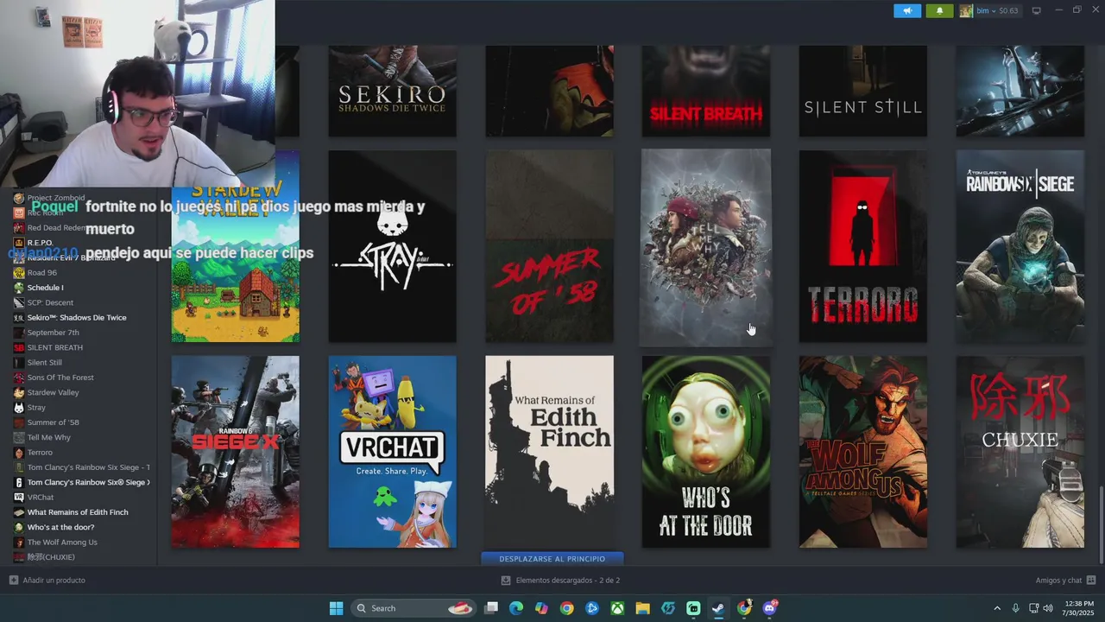This screenshot has height=622, width=1105.
Task: Open Discord from the taskbar
Action: (769, 608)
